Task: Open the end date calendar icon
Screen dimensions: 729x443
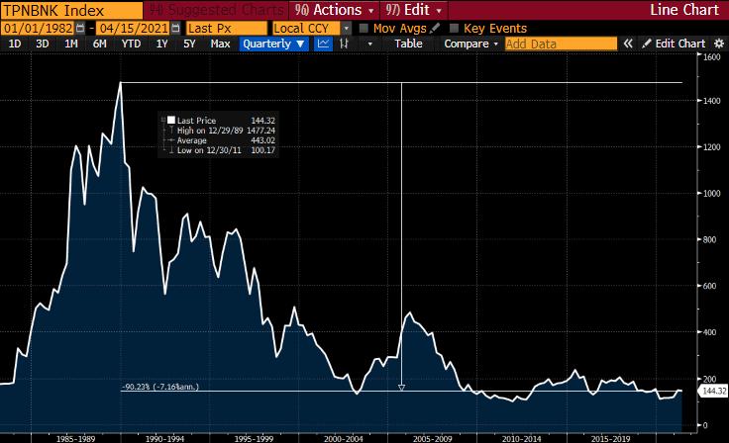Action: [175, 29]
